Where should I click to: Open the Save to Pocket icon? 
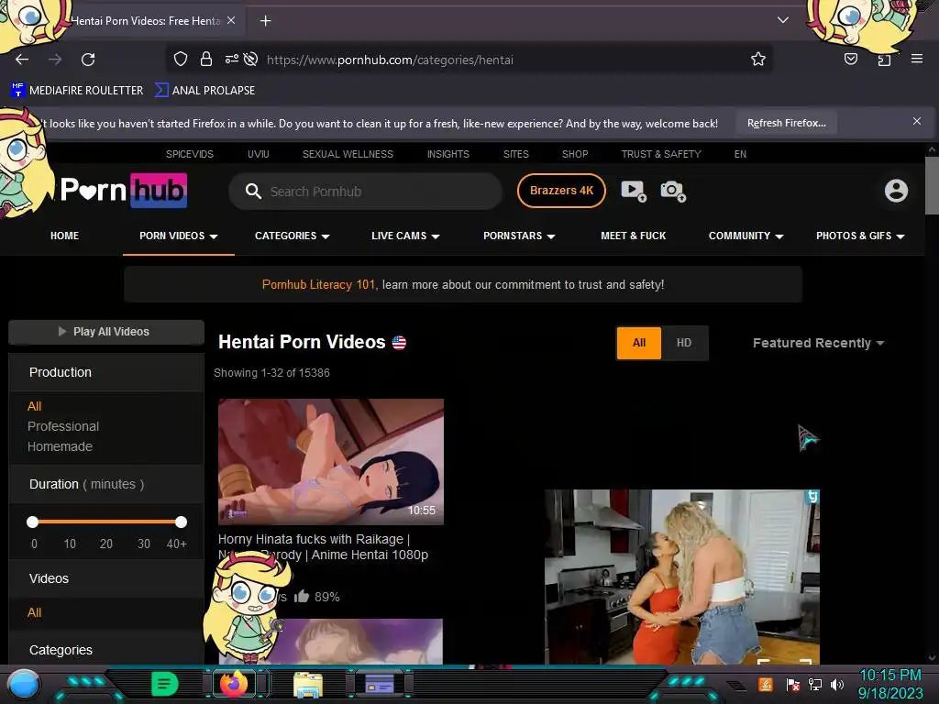[x=851, y=59]
